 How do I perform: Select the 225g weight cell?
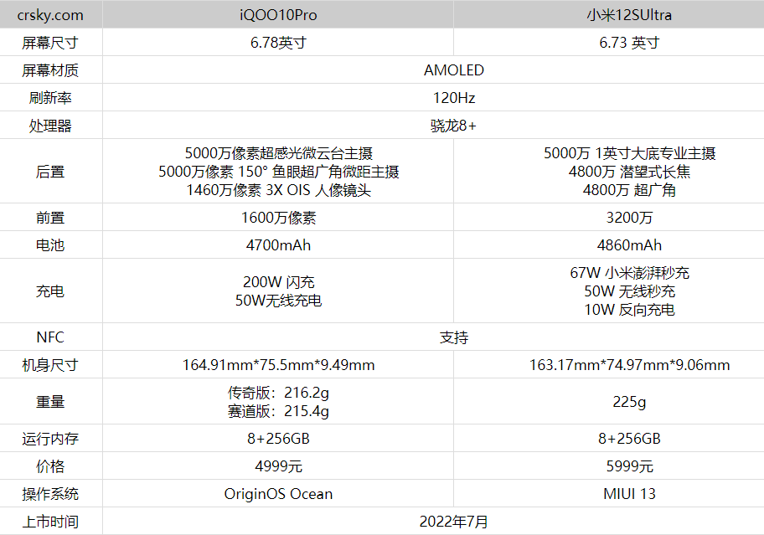click(x=629, y=402)
